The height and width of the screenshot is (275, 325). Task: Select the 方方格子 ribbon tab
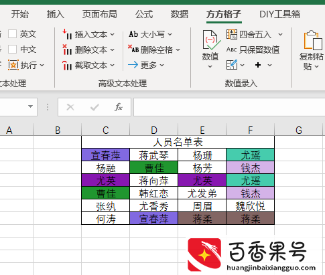(224, 14)
